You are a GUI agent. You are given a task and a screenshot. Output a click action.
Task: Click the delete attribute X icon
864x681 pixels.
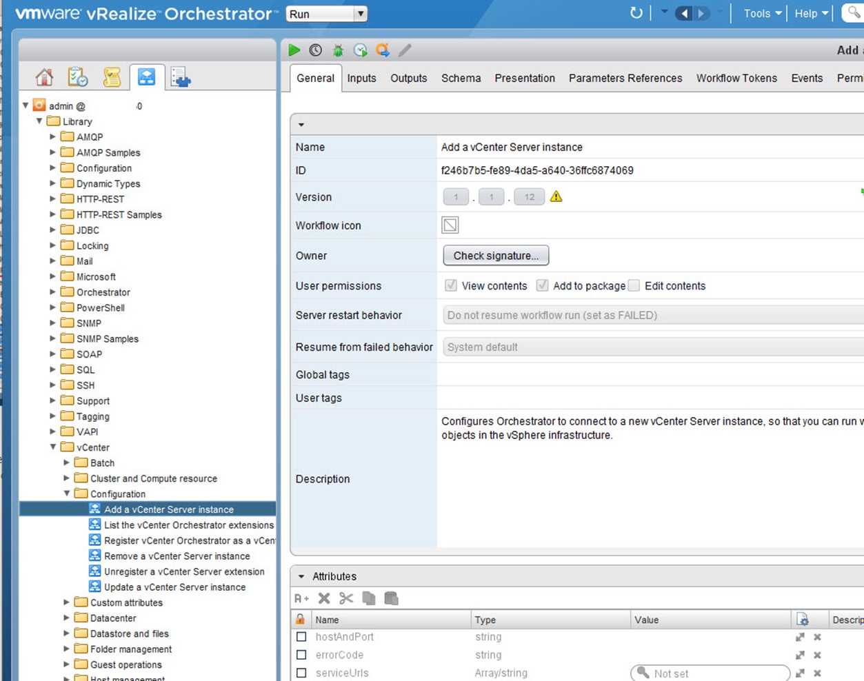click(x=324, y=598)
